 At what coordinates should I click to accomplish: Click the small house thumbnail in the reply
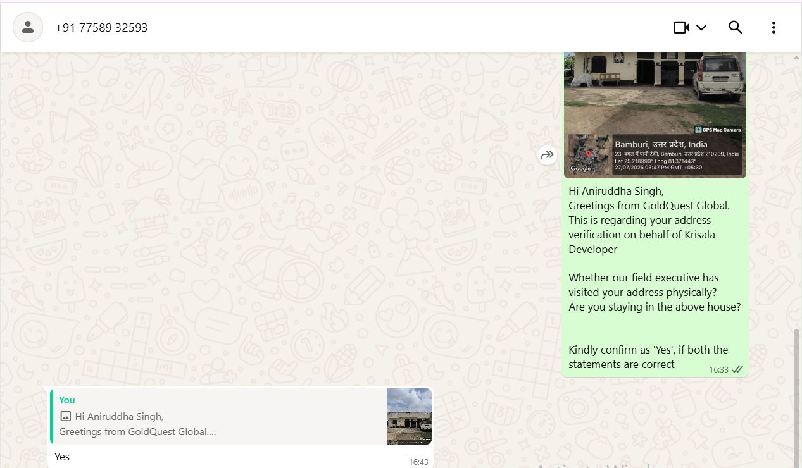coord(410,416)
